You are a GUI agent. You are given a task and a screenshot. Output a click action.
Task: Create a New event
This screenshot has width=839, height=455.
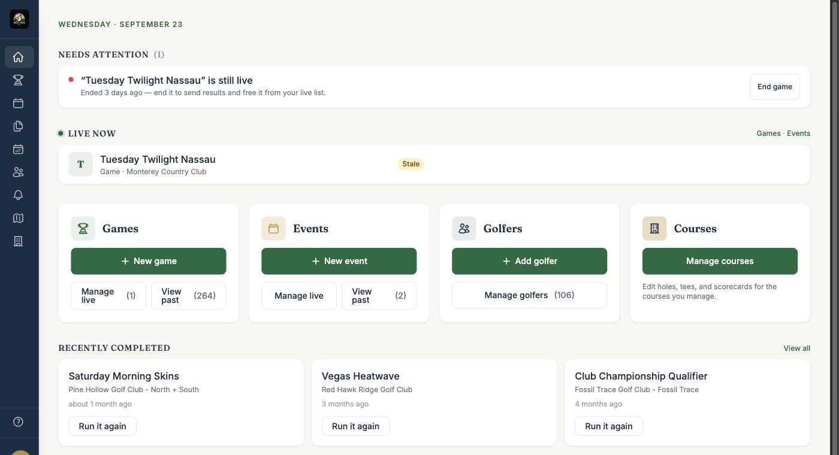[x=339, y=261]
